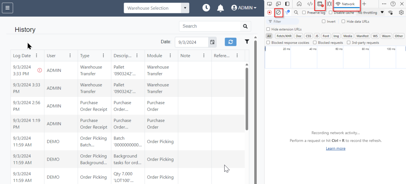406x184 pixels.
Task: Filter by Media requests
Action: click(348, 36)
